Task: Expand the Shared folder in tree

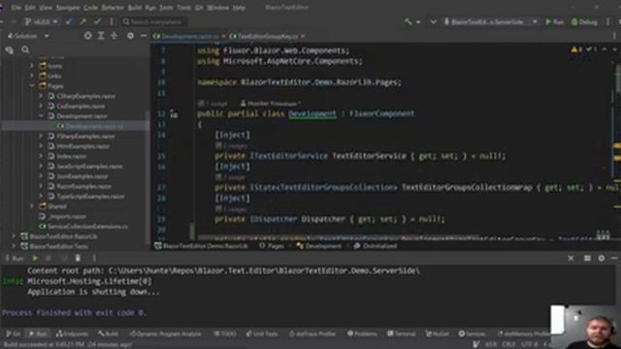Action: pyautogui.click(x=32, y=206)
